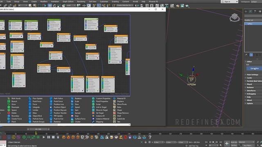Viewport: 262px width, 147px height.
Task: Click the main timeline Play Animation button
Action: click(x=213, y=142)
